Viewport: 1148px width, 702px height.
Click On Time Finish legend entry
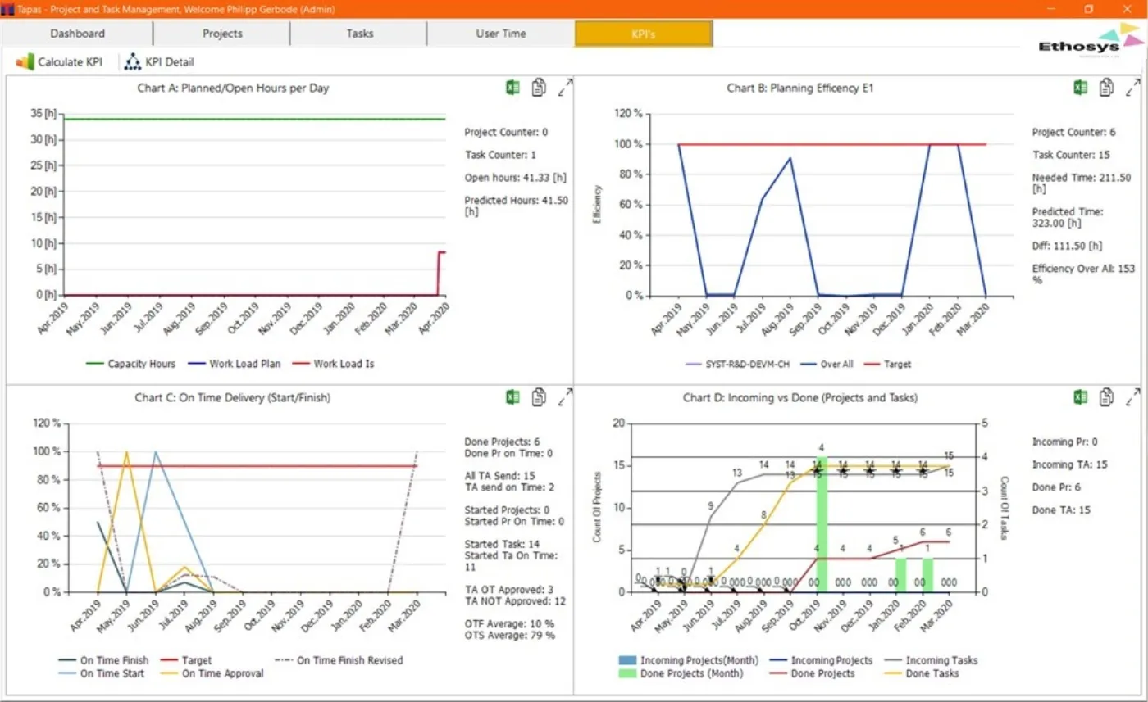(x=104, y=660)
